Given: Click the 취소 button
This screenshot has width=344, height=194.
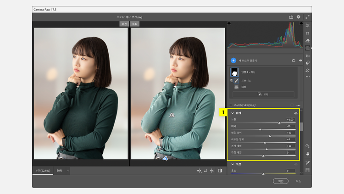Looking at the screenshot, I should click(299, 181).
